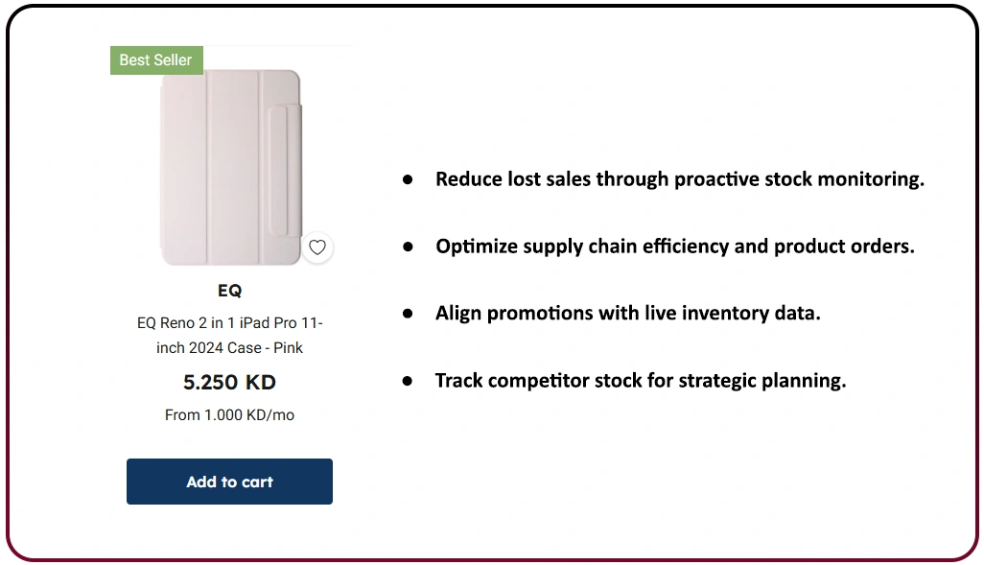Select the supply chain efficiency bullet

pyautogui.click(x=674, y=247)
